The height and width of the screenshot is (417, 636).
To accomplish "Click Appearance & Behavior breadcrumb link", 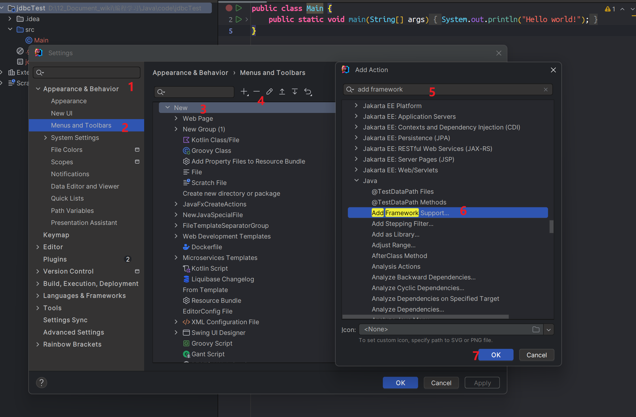I will tap(190, 73).
